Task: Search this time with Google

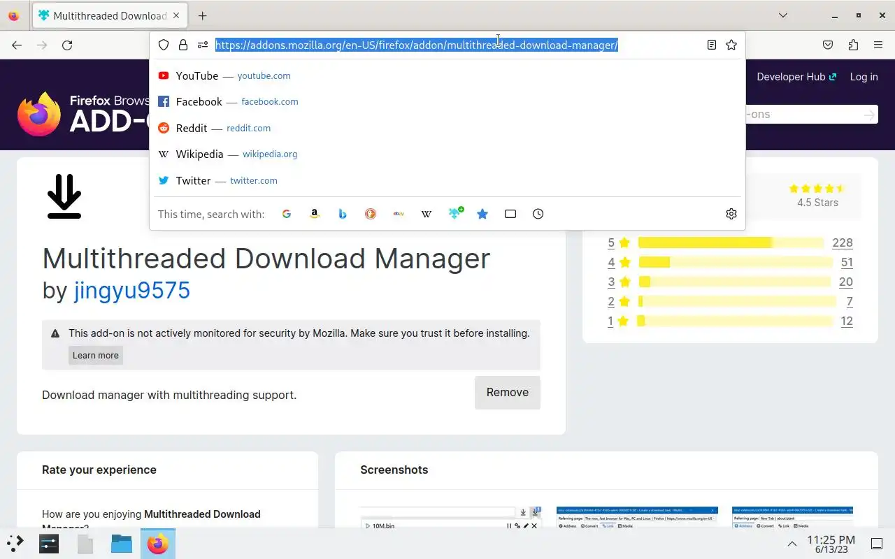Action: [x=287, y=214]
